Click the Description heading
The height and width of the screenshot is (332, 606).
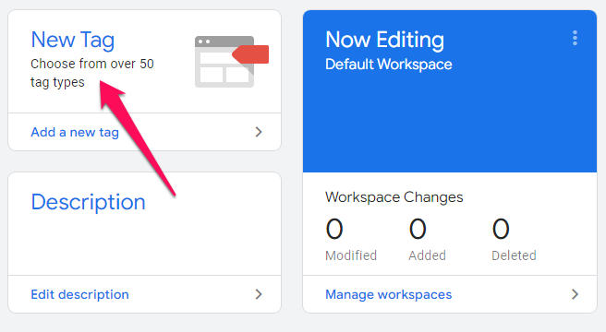88,202
